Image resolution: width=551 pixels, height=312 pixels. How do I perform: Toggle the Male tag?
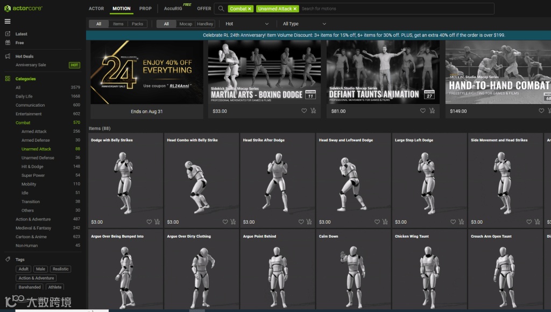pos(41,269)
